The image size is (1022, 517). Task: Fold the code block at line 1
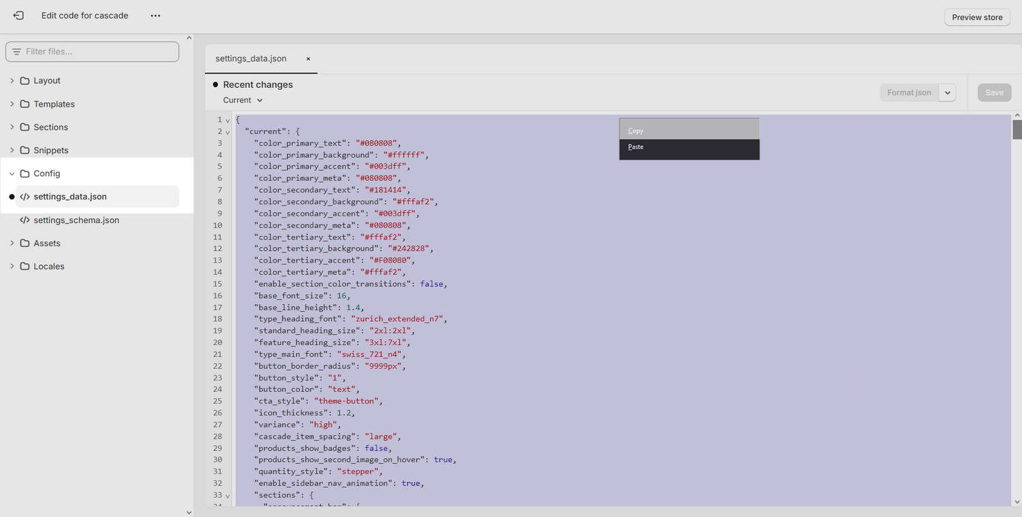tap(228, 120)
